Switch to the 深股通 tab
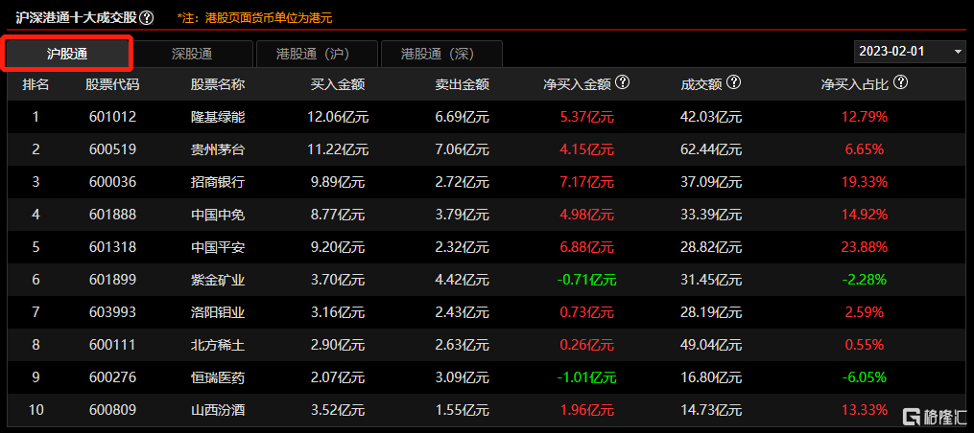 [x=192, y=54]
